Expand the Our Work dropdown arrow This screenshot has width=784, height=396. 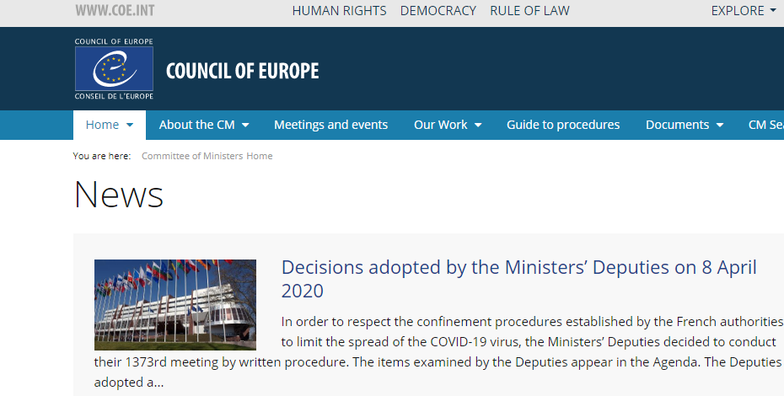pyautogui.click(x=478, y=125)
